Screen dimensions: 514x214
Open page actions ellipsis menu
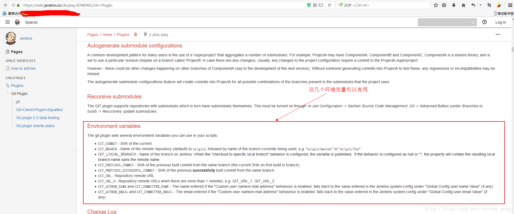pyautogui.click(x=498, y=34)
